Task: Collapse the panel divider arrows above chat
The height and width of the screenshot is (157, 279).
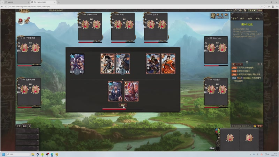Action: coord(247,62)
